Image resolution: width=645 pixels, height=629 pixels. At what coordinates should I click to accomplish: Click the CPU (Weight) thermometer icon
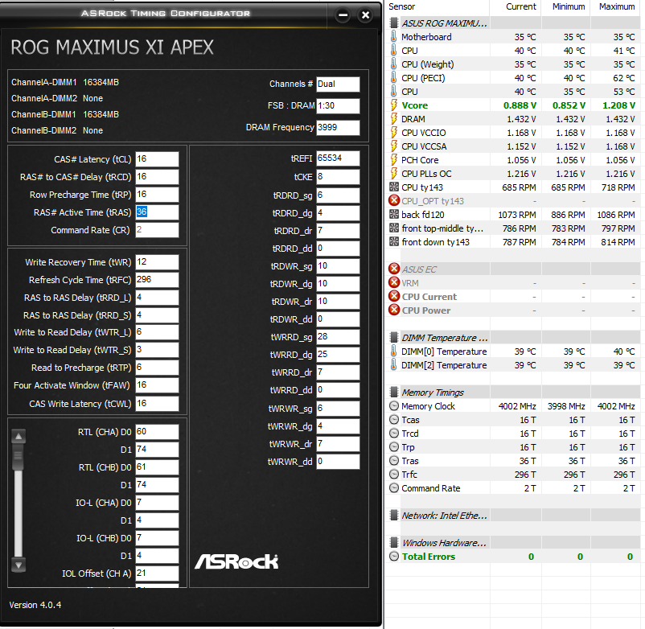click(393, 64)
